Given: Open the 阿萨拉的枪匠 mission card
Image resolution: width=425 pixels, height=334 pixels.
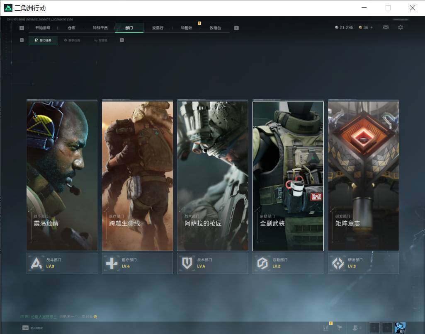Looking at the screenshot, I should tap(213, 176).
